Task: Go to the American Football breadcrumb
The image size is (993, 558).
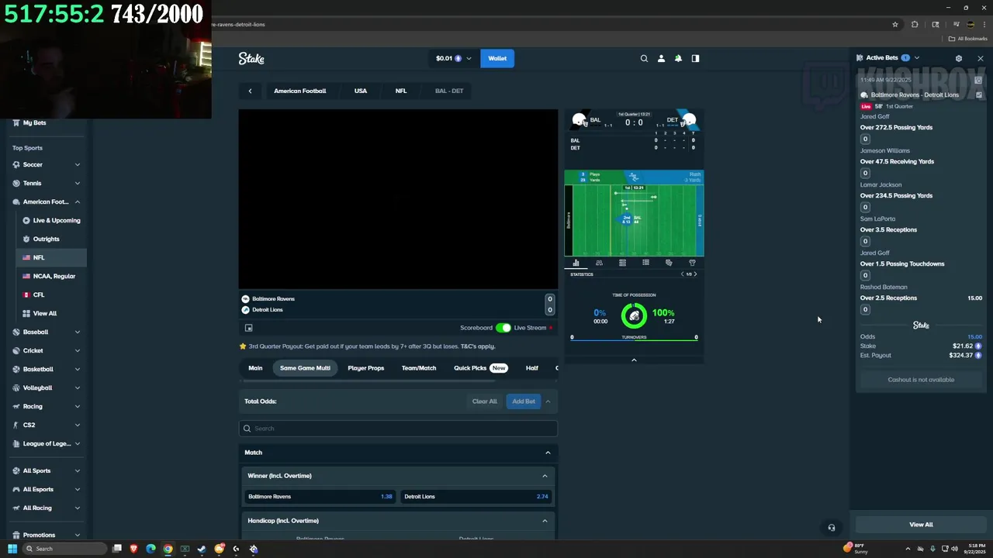Action: [x=300, y=91]
